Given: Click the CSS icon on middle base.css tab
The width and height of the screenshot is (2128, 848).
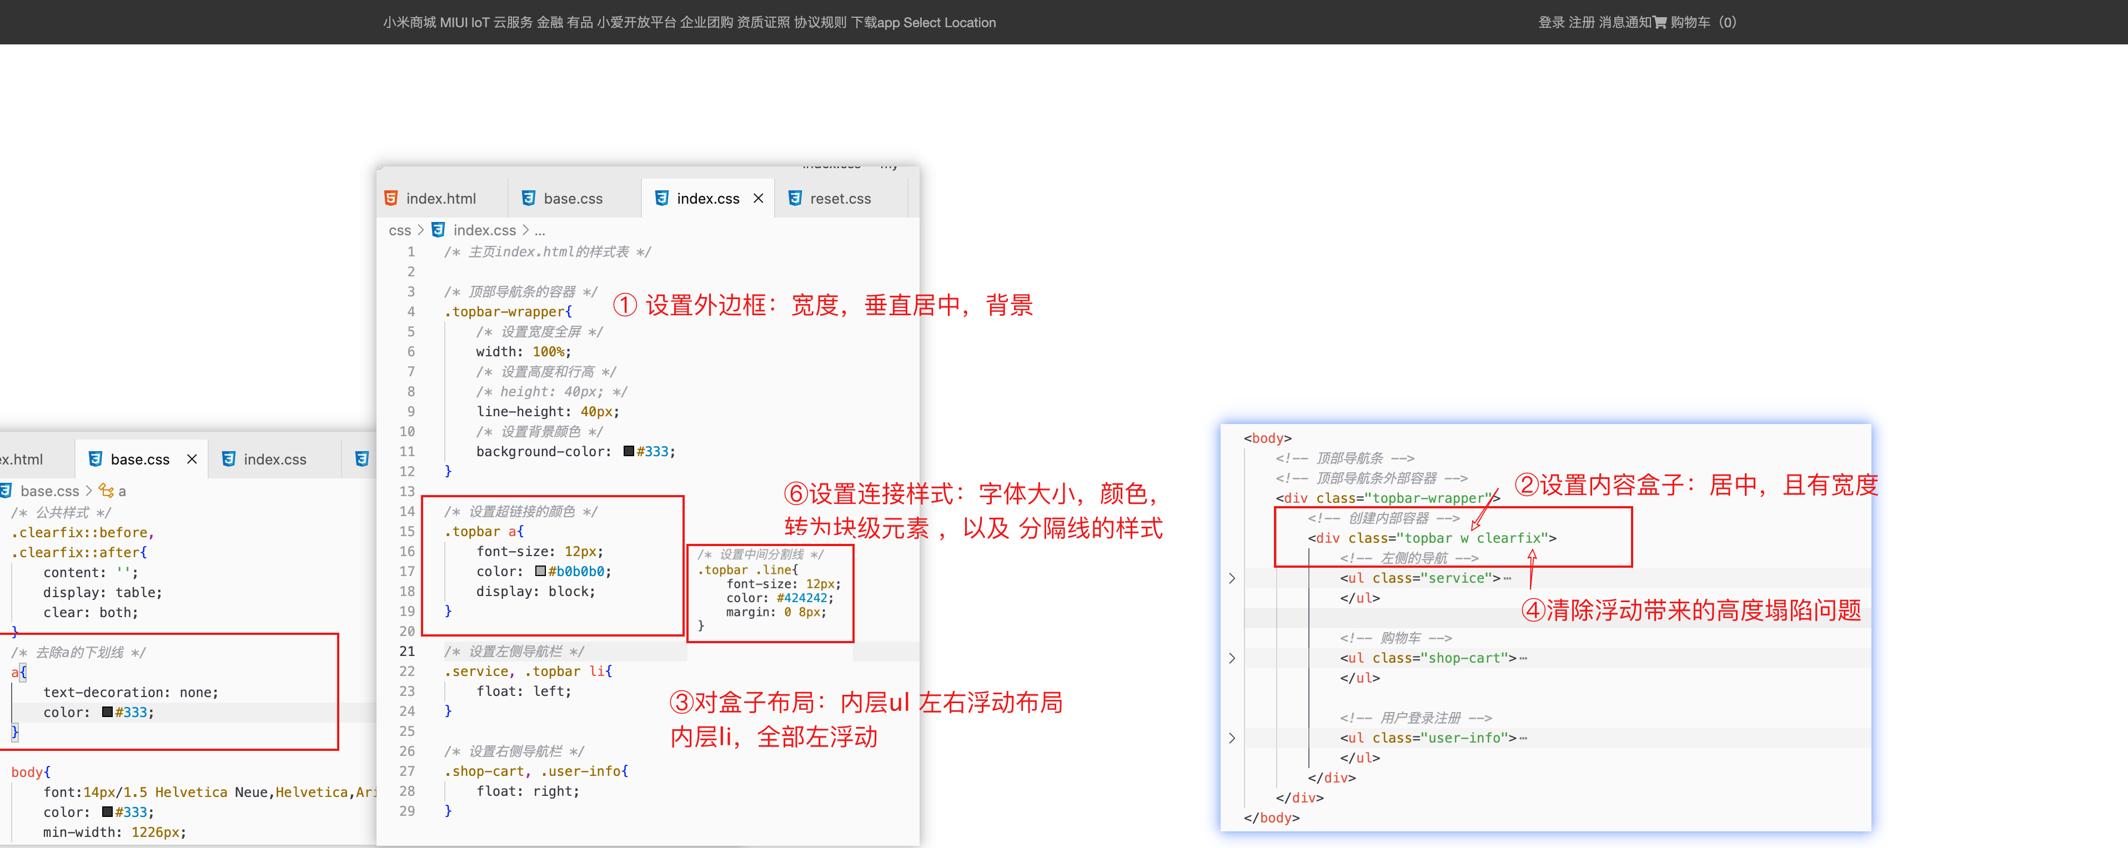Looking at the screenshot, I should click(529, 198).
